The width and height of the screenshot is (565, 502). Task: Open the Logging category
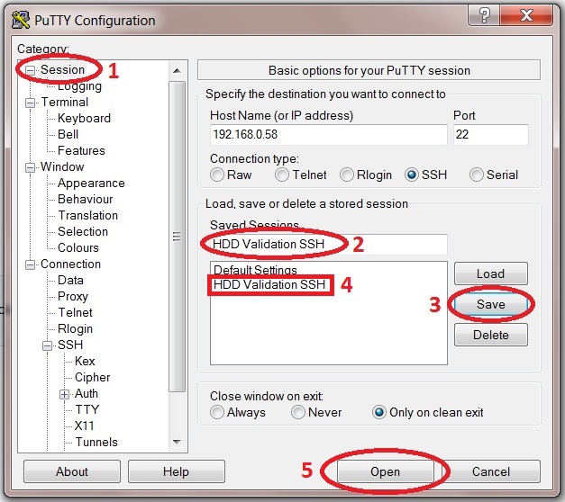pos(79,86)
